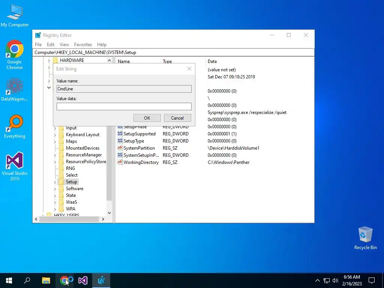Open the View menu
The image size is (384, 288).
[x=64, y=45]
